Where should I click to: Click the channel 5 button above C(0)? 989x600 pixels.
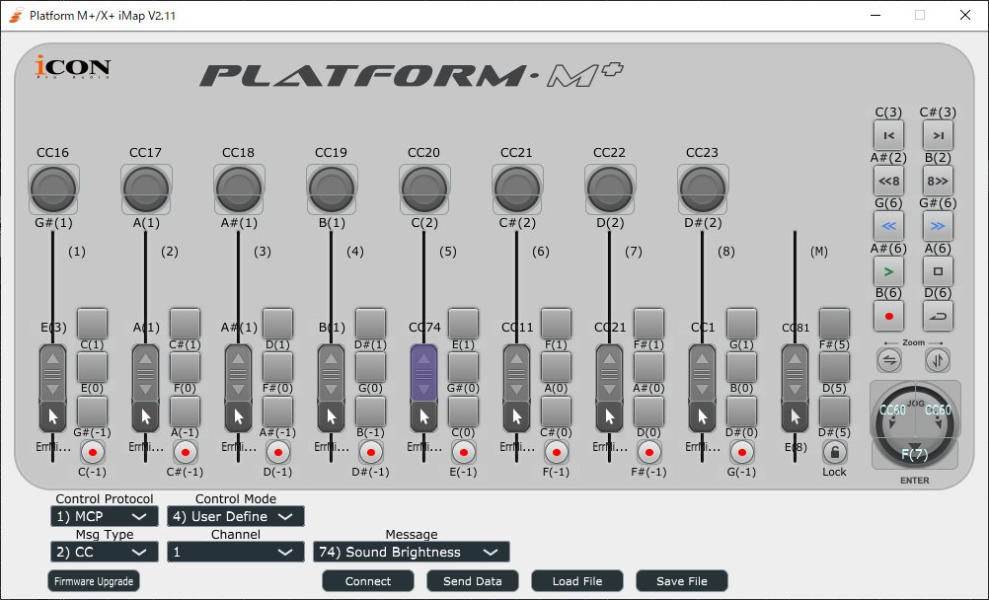tap(463, 412)
